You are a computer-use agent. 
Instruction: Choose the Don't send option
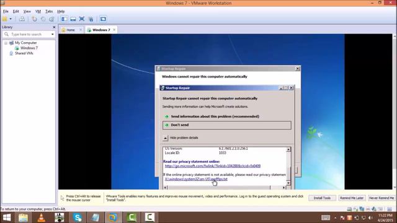(227, 125)
